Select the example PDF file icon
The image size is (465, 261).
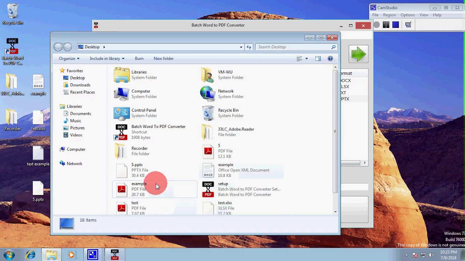coord(121,189)
